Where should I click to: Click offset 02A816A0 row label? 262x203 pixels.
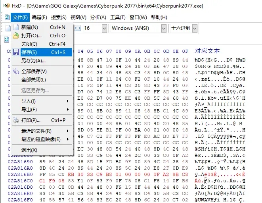tap(20, 168)
